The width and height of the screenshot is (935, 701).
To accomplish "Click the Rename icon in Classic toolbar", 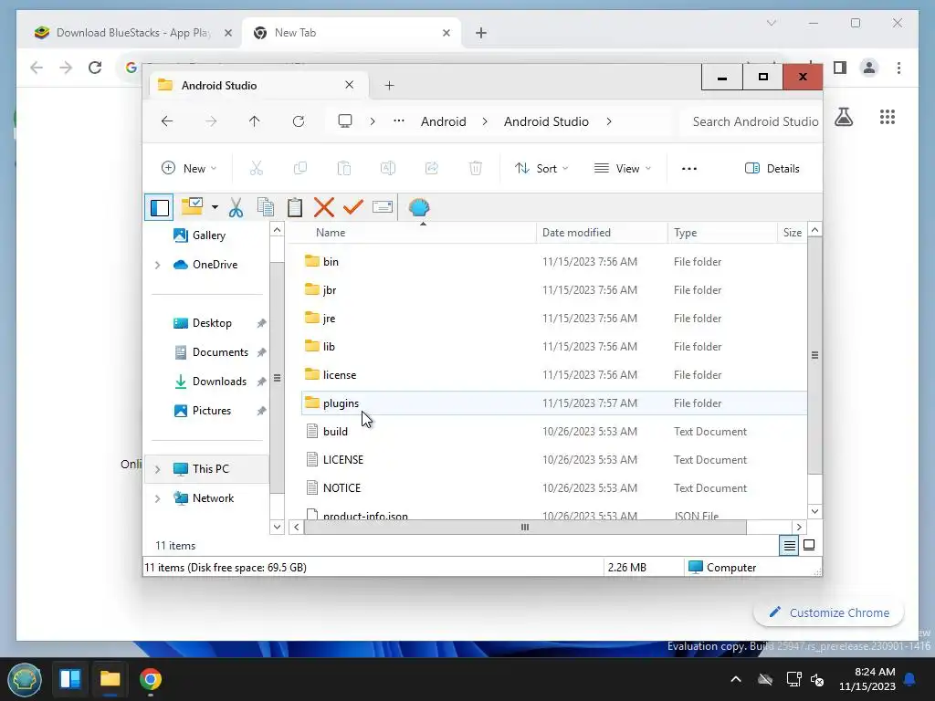I will (x=383, y=207).
